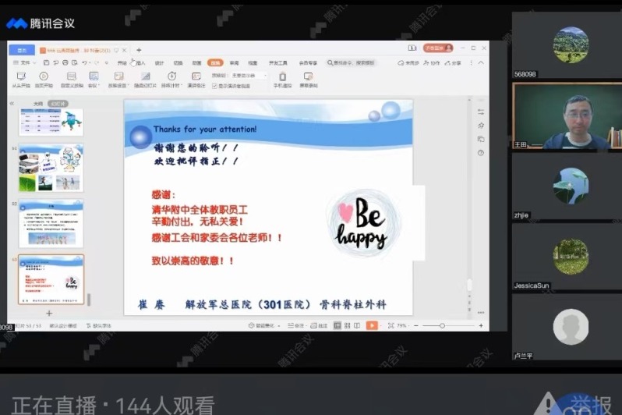Click the slide panel scrollbar handle
The height and width of the screenshot is (415, 622).
click(88, 300)
